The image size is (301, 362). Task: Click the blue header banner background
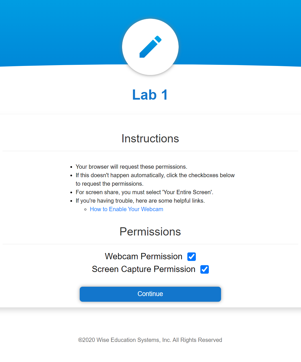click(57, 31)
